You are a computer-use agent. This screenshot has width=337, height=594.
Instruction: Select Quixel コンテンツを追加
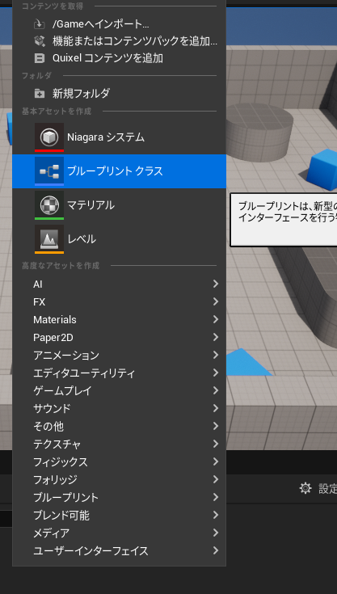click(119, 58)
